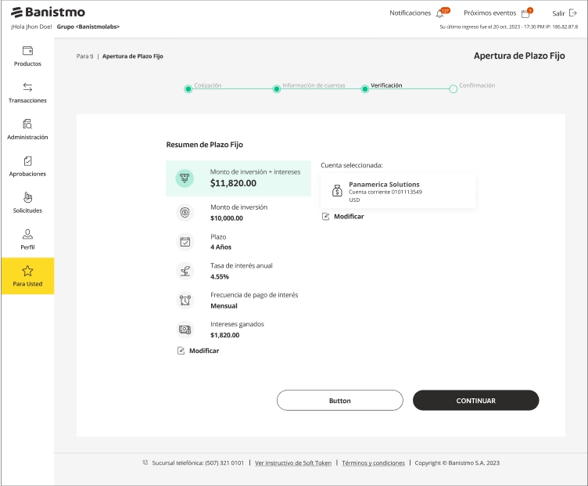
Task: Click the $11,820.00 total amount
Action: [233, 183]
